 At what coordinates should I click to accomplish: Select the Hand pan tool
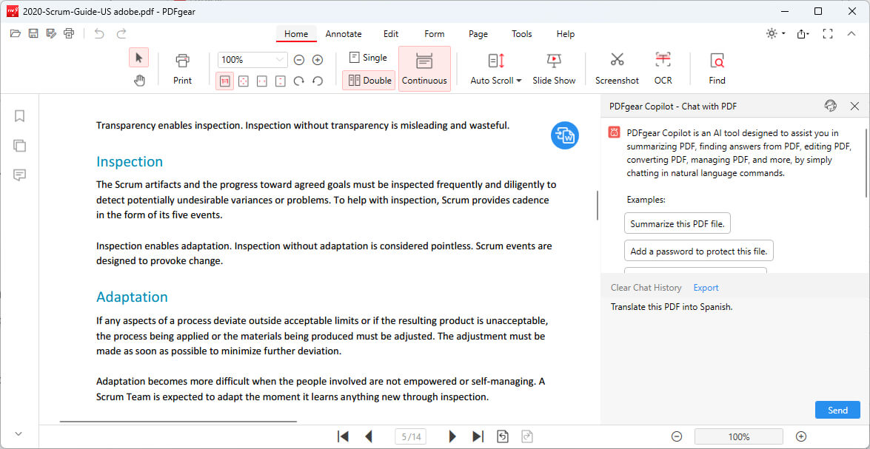coord(139,81)
